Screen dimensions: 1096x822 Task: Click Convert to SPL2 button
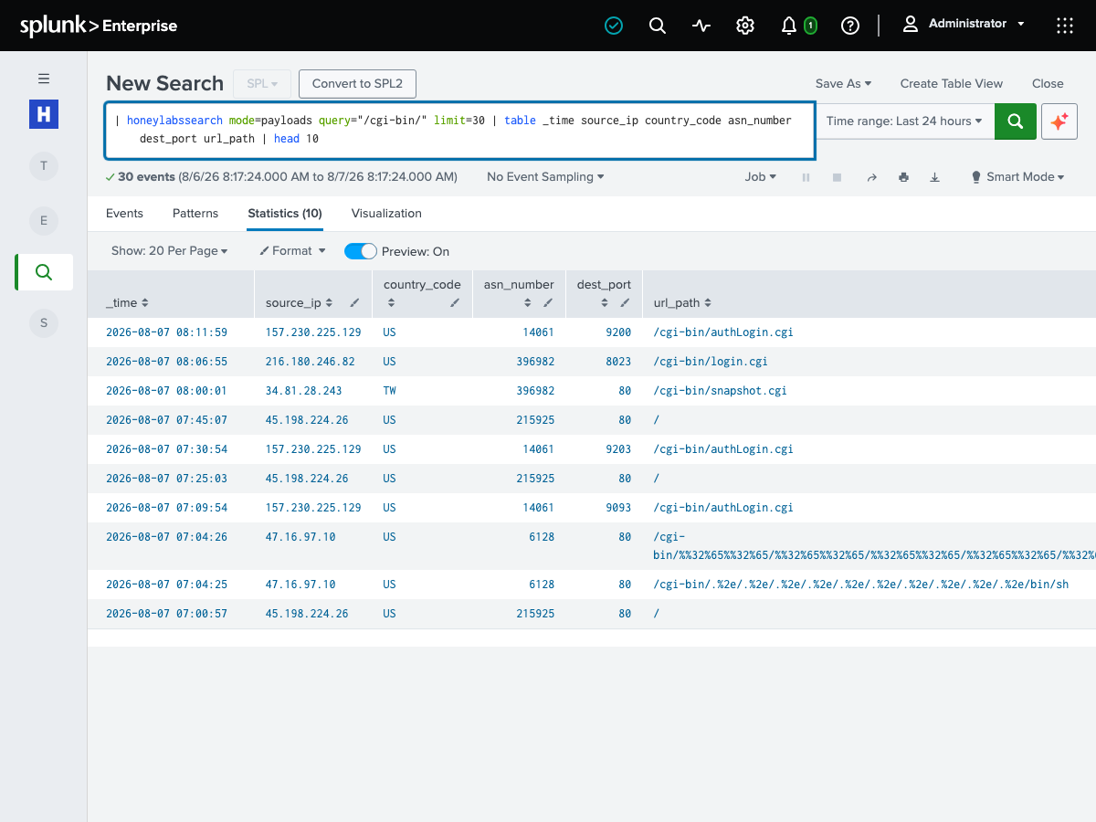357,83
